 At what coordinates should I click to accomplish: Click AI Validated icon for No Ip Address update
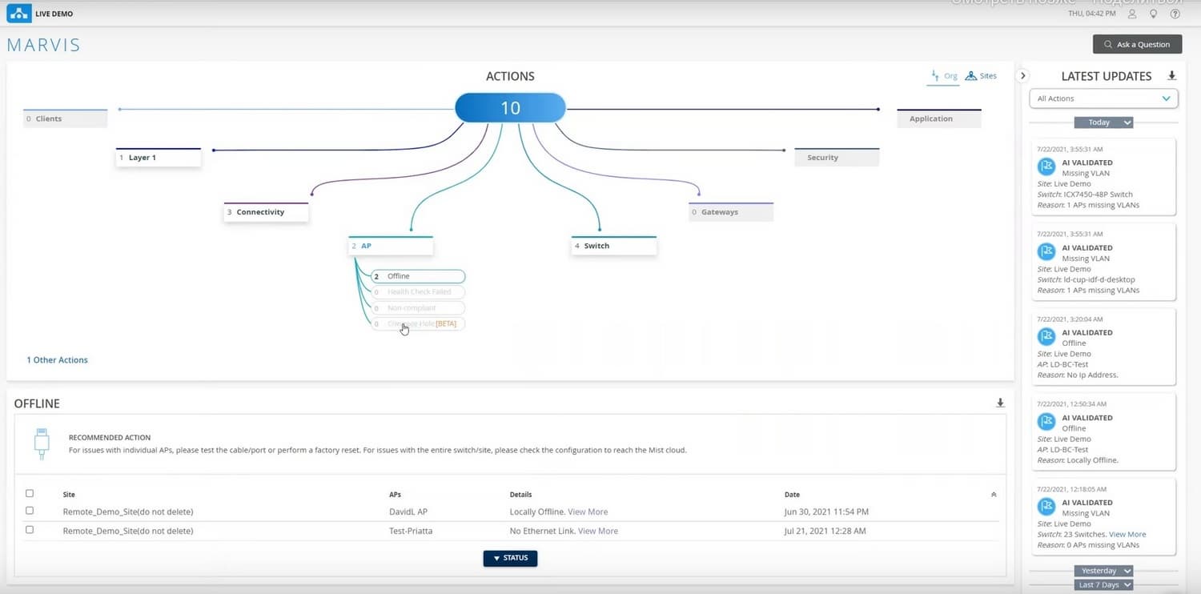tap(1046, 336)
